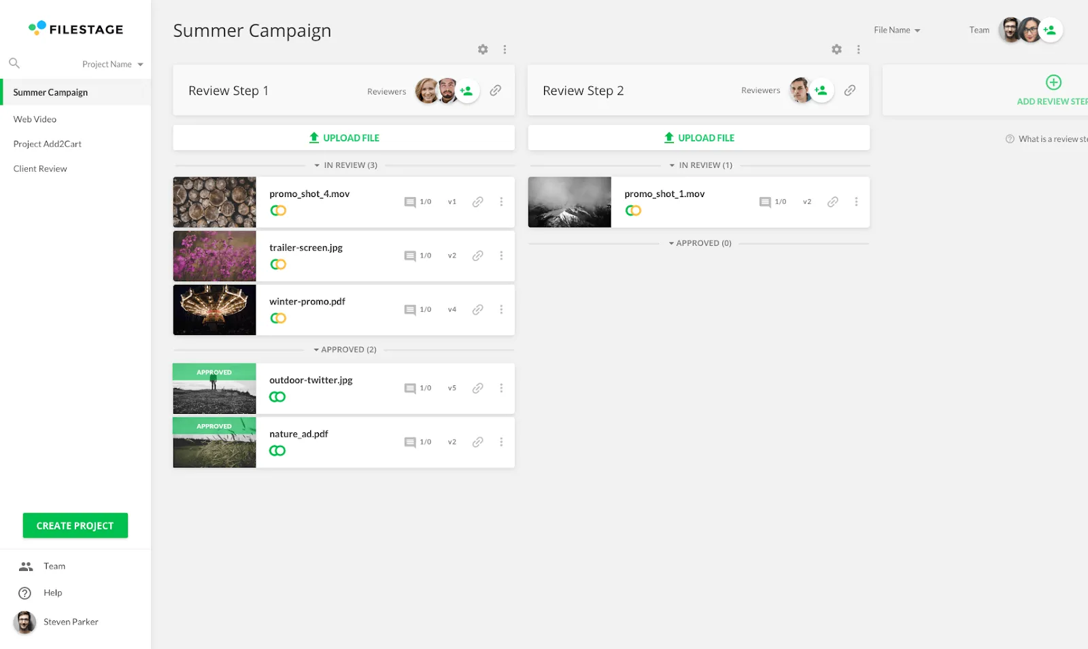Add a reviewer to Review Step 2

(x=821, y=90)
